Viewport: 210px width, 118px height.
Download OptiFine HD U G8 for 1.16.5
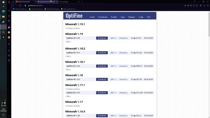102,116
